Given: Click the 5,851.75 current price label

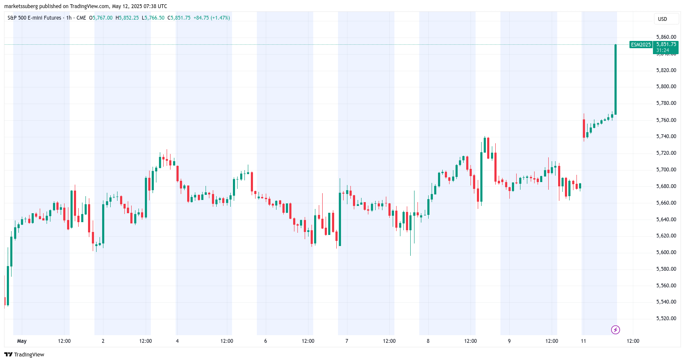Looking at the screenshot, I should coord(666,44).
